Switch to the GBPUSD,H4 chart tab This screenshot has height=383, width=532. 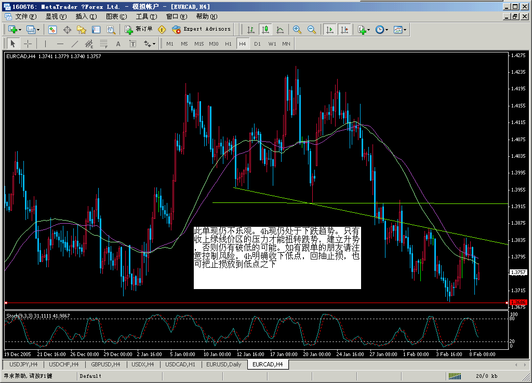pos(105,364)
